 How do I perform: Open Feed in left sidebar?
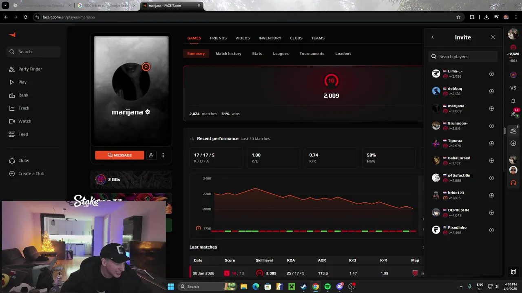pos(23,134)
